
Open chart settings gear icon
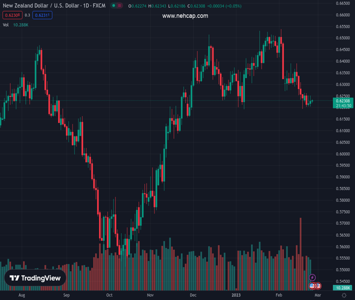pyautogui.click(x=344, y=295)
